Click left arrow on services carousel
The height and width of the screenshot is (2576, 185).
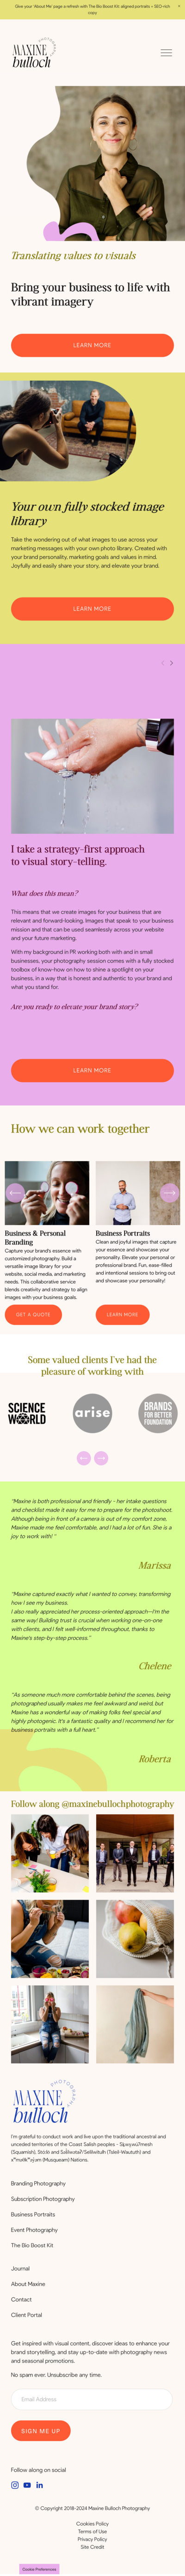(x=15, y=1192)
